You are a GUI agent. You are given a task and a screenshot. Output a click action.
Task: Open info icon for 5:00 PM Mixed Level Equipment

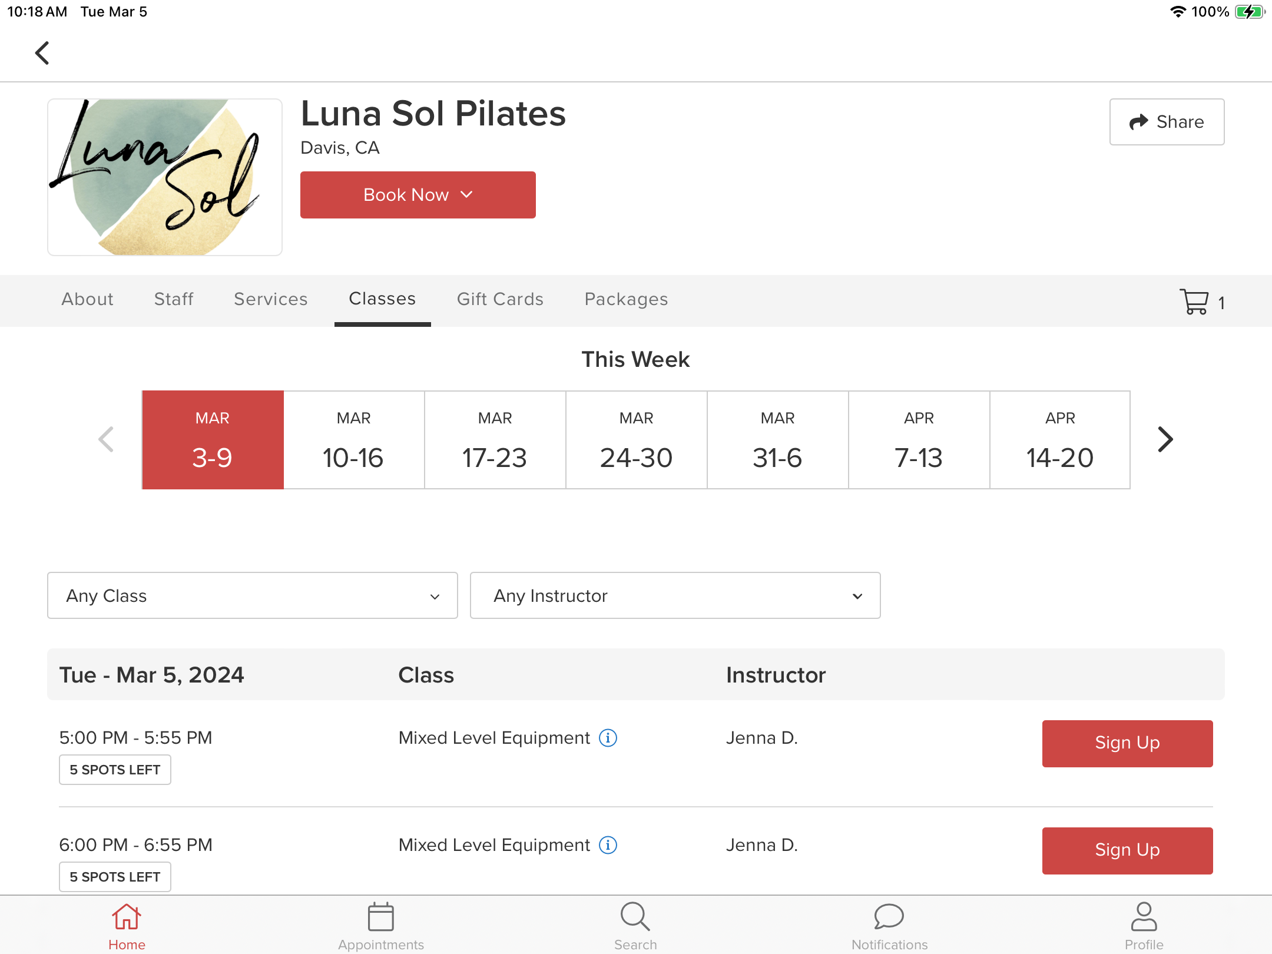coord(608,737)
